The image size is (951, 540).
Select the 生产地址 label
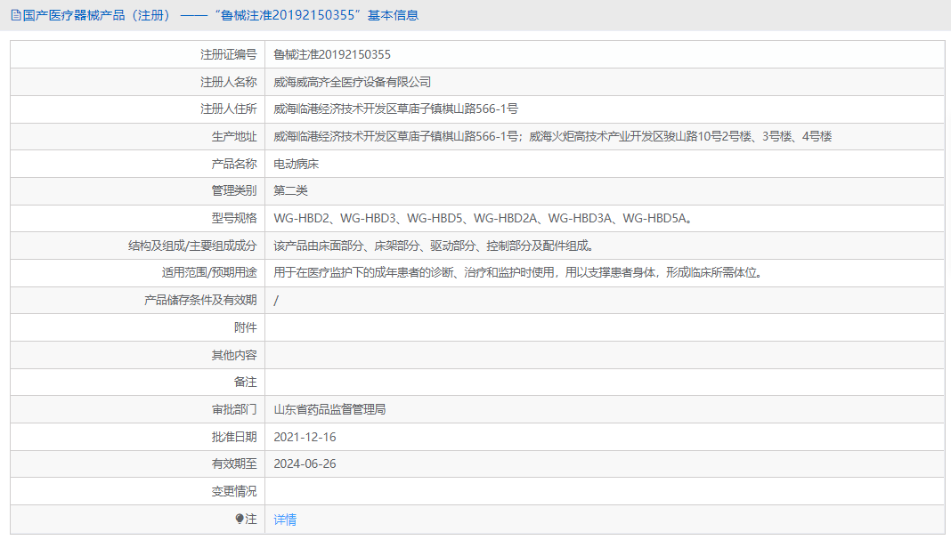[234, 136]
